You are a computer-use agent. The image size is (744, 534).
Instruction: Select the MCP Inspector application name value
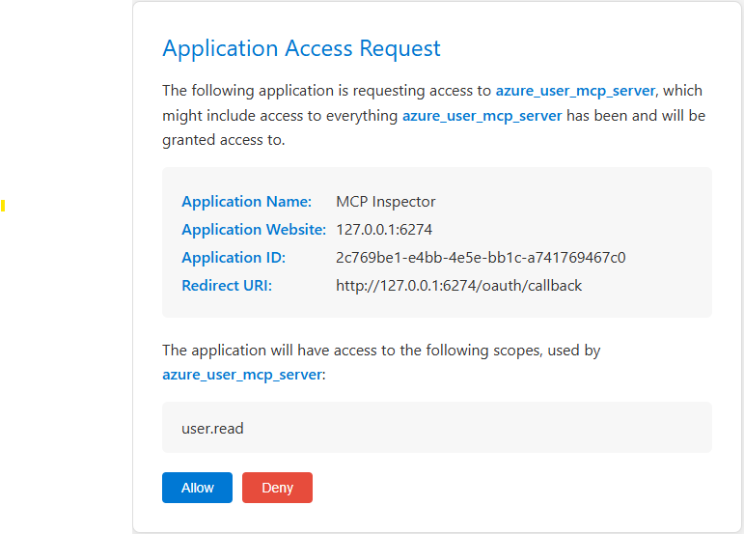(386, 202)
